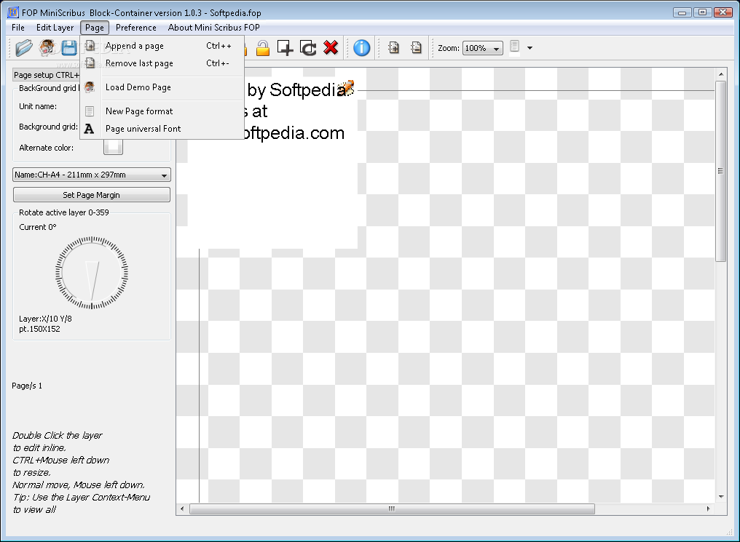740x542 pixels.
Task: Choose Load Demo Page
Action: (x=162, y=87)
